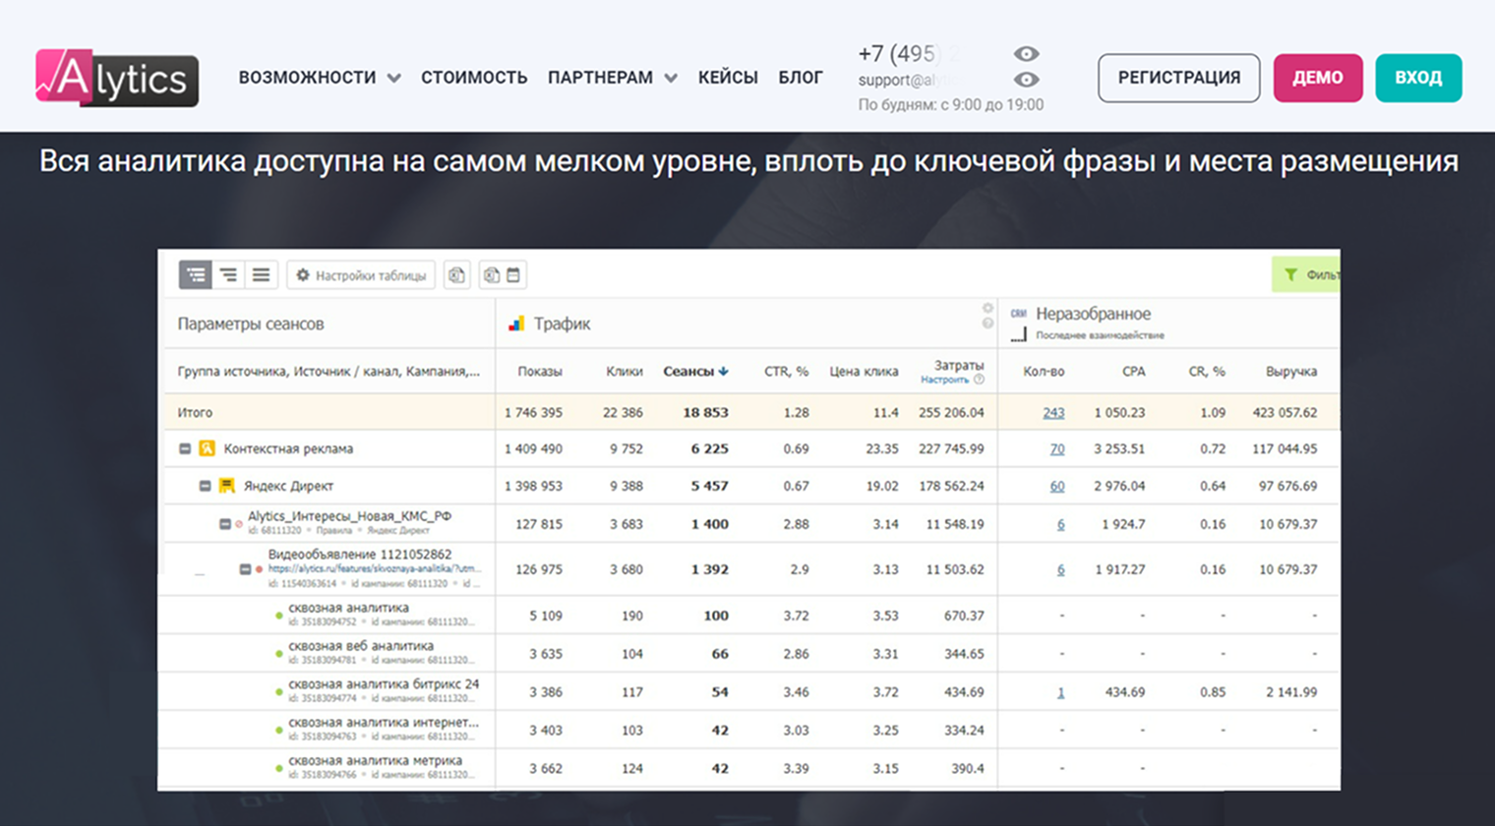Select the сквозная веб аналитика keyword
The image size is (1495, 826).
pos(360,646)
